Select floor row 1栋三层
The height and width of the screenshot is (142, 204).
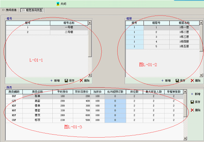click(162, 37)
